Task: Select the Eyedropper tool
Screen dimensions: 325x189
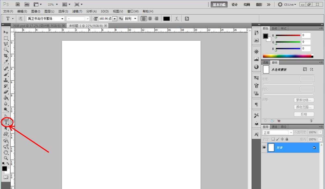Action: pyautogui.click(x=6, y=61)
